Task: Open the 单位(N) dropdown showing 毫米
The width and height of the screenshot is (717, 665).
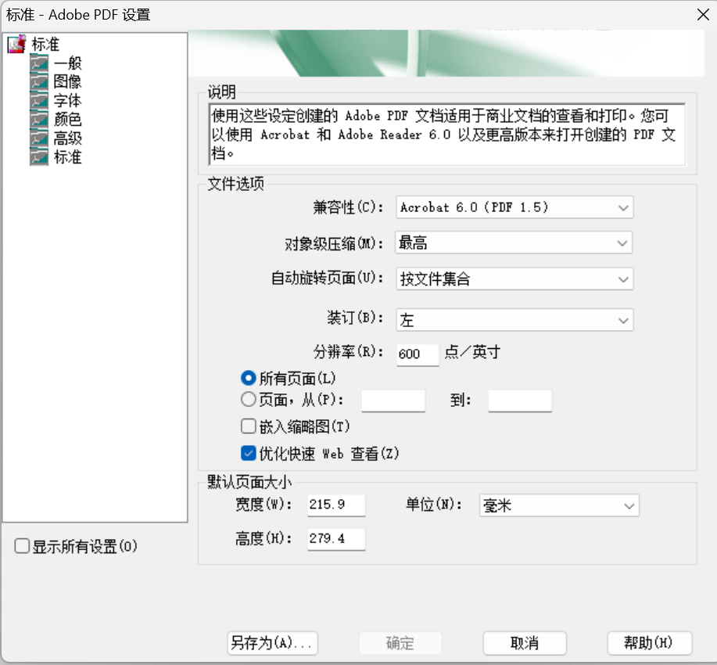Action: (559, 505)
